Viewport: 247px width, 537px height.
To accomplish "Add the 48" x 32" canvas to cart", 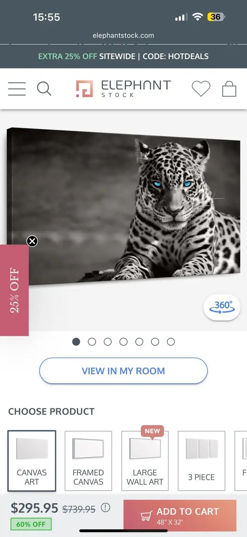I will tap(180, 515).
